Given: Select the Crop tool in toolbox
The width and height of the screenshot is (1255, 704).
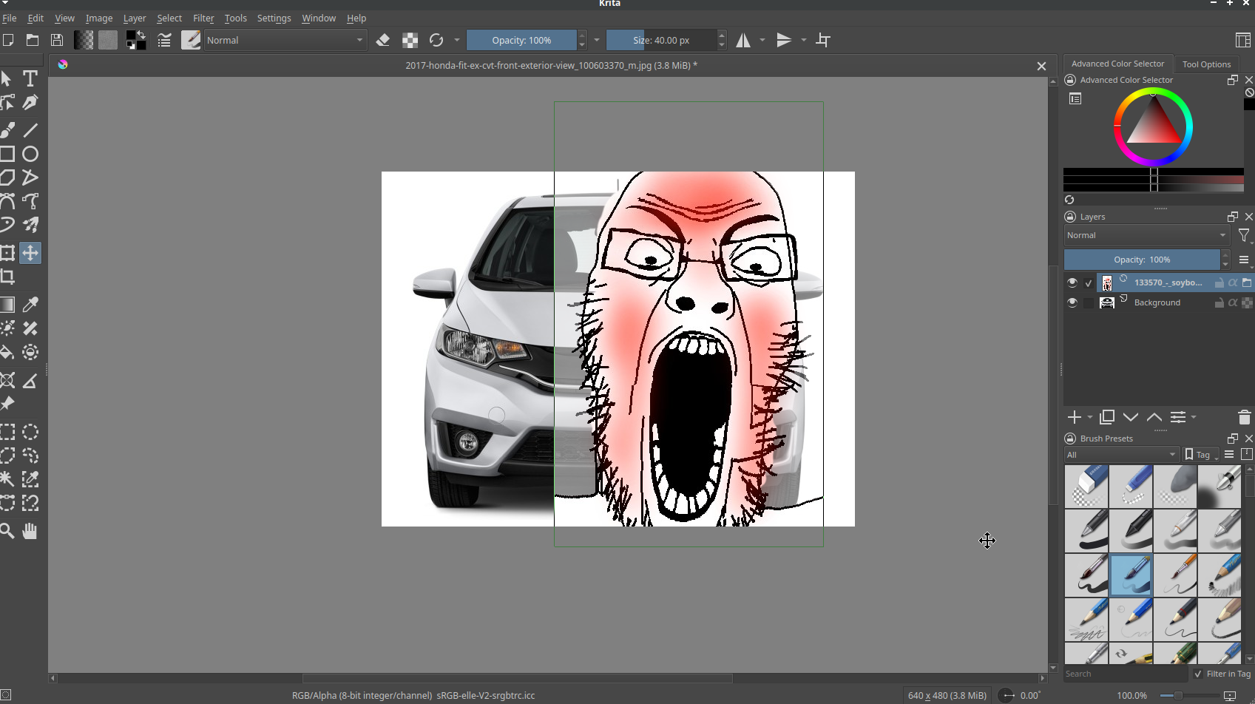Looking at the screenshot, I should [x=7, y=277].
